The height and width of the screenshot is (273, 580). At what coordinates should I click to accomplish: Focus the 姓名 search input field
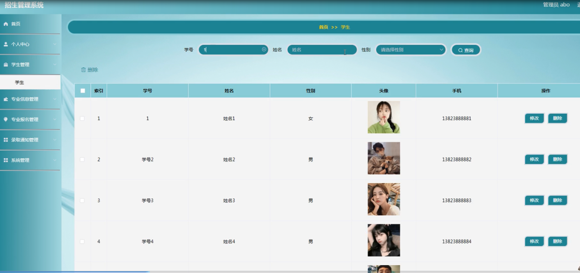[x=322, y=50]
